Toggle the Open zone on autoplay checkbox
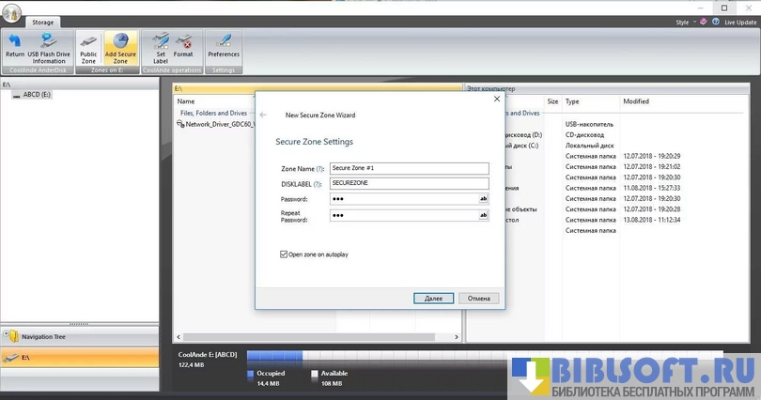761x400 pixels. coord(284,254)
